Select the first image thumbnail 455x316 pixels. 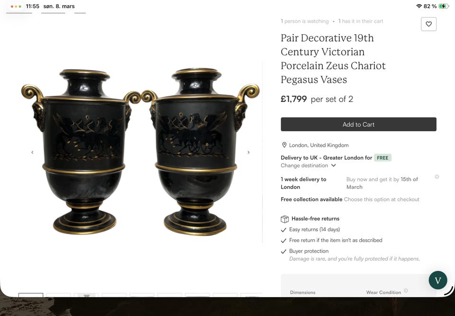coord(31,295)
